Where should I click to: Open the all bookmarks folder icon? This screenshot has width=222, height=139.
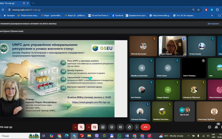click(x=219, y=16)
